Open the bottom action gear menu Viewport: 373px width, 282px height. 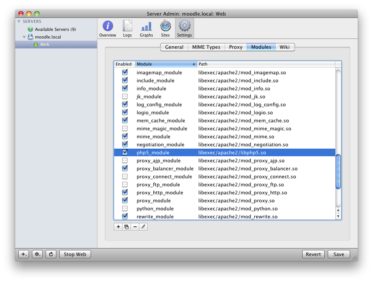[37, 254]
